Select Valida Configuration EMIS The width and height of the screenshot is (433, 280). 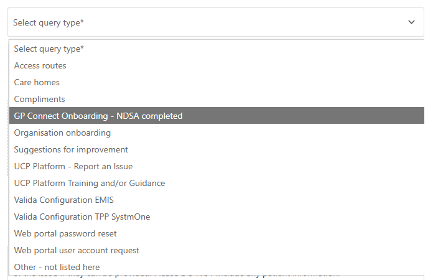[64, 200]
